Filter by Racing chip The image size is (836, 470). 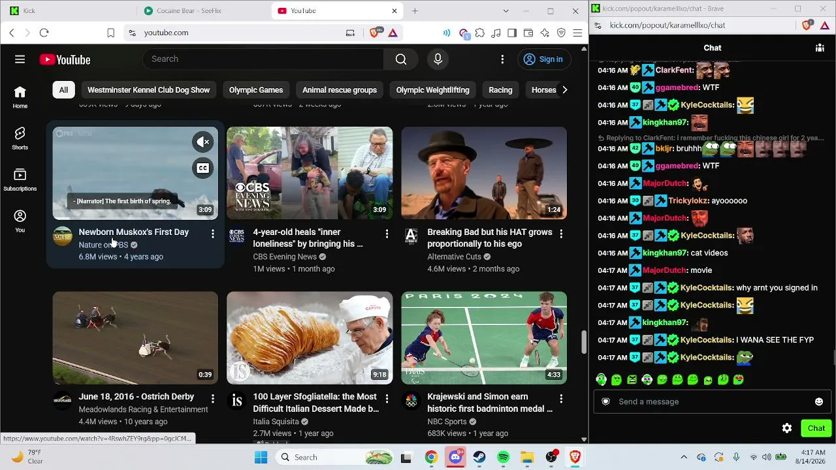500,90
